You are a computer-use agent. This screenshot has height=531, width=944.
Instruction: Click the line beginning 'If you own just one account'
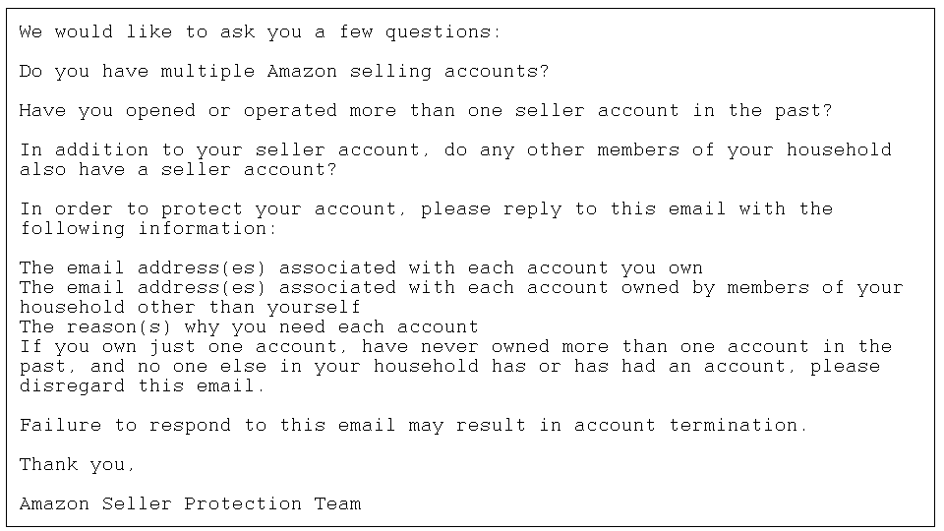point(455,347)
